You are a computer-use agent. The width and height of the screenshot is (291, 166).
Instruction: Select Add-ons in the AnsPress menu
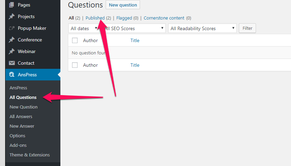click(x=18, y=145)
